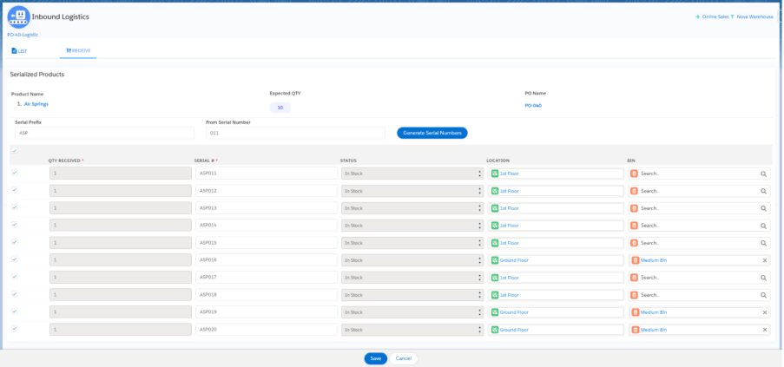The image size is (784, 367).
Task: Click the From Serial Number input field
Action: point(294,133)
